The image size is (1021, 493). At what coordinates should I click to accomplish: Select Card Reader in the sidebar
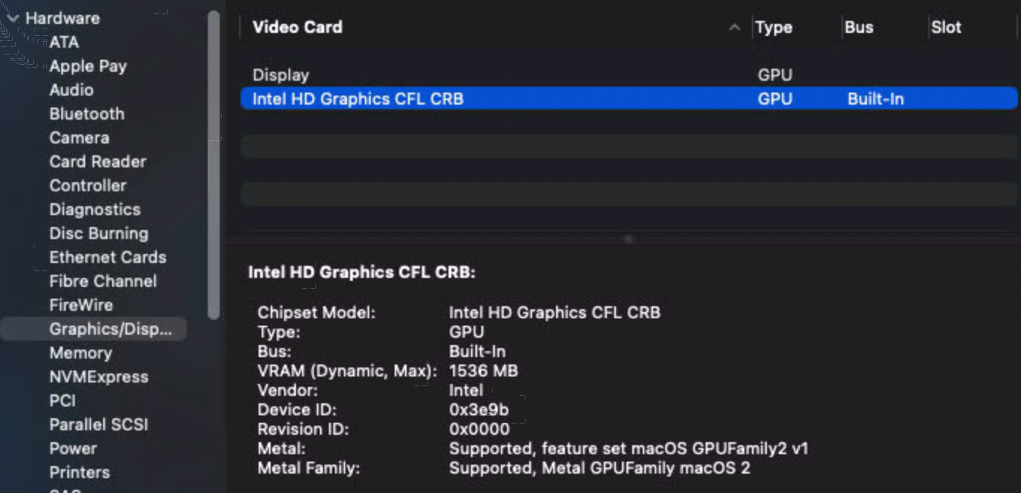click(x=98, y=161)
